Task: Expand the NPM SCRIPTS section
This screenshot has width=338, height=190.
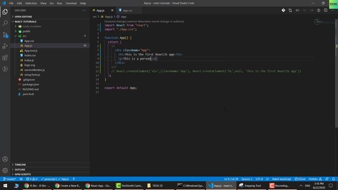Action: 50,174
